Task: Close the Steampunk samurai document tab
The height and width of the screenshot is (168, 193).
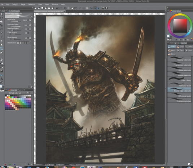Action: tap(65, 11)
